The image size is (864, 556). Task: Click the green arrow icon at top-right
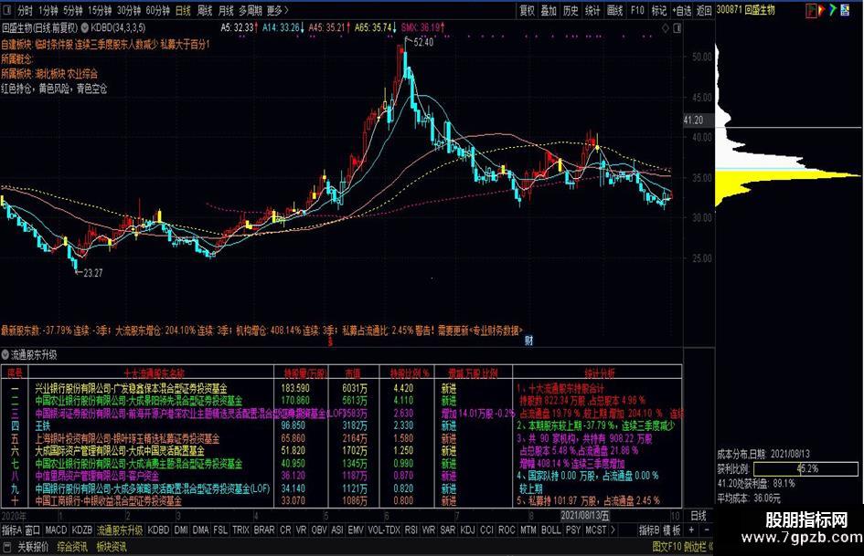point(833,10)
